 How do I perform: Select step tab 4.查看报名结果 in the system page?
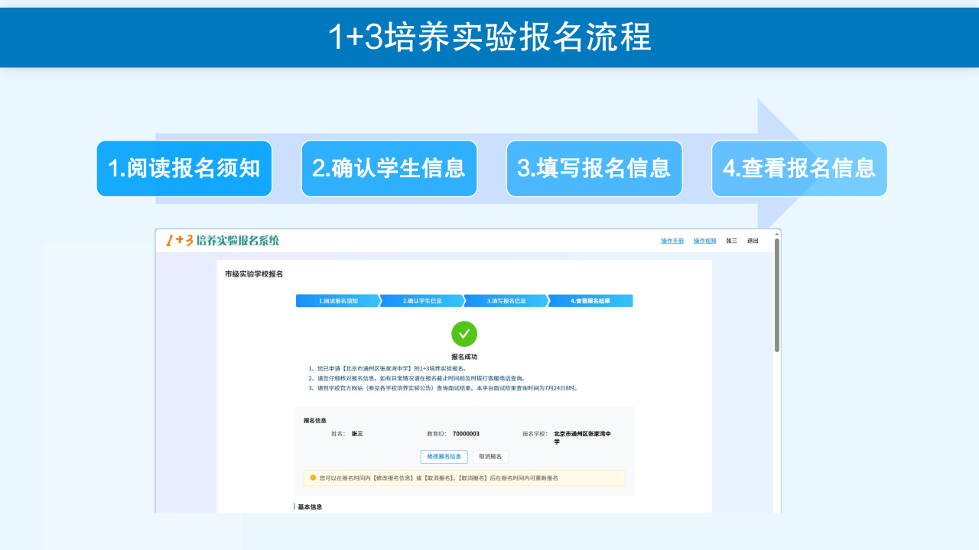(590, 301)
